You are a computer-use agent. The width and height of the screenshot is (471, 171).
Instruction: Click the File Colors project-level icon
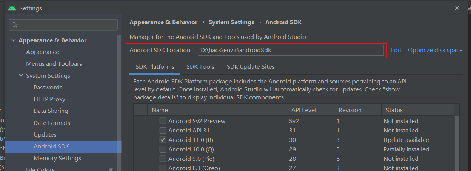[111, 169]
